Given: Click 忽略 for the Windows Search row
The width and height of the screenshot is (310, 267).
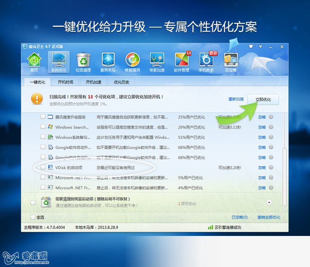Looking at the screenshot, I should tap(262, 127).
